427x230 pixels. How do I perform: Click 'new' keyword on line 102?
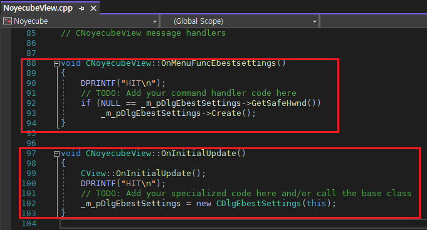click(x=203, y=204)
